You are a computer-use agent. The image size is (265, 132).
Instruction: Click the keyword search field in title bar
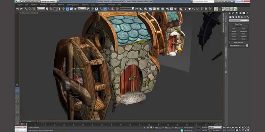[x=203, y=1]
